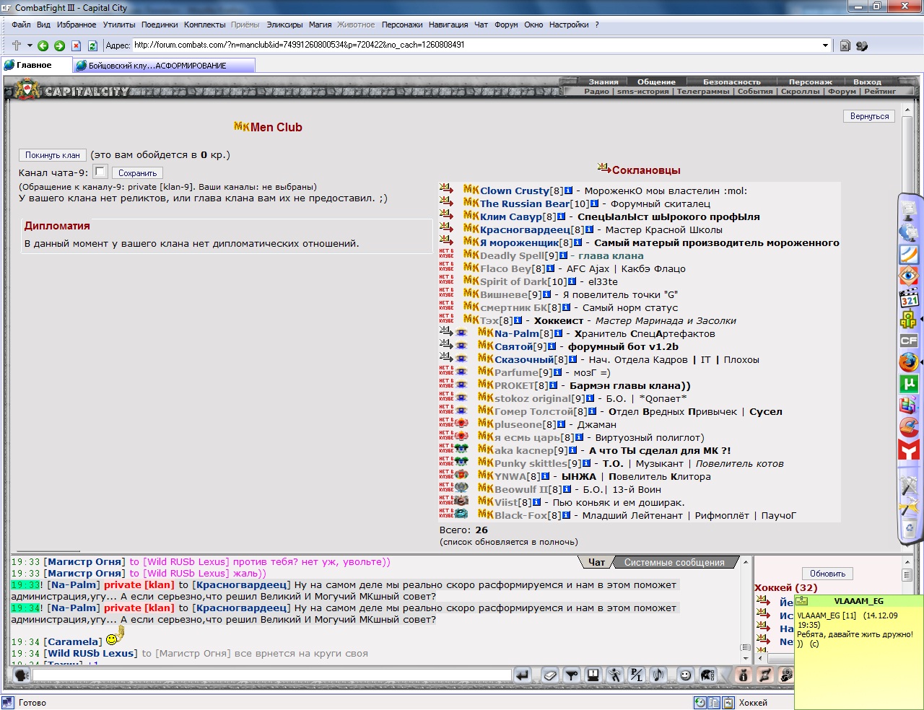Switch to Бойцовский клу… tab
The width and height of the screenshot is (924, 710).
coord(165,65)
